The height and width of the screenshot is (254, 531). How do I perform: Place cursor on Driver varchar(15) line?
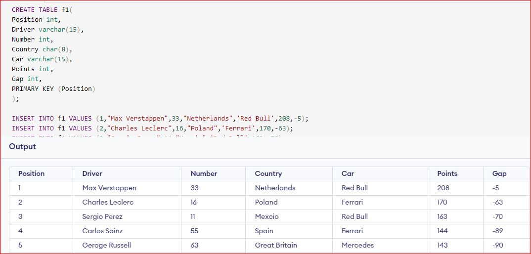pos(48,30)
